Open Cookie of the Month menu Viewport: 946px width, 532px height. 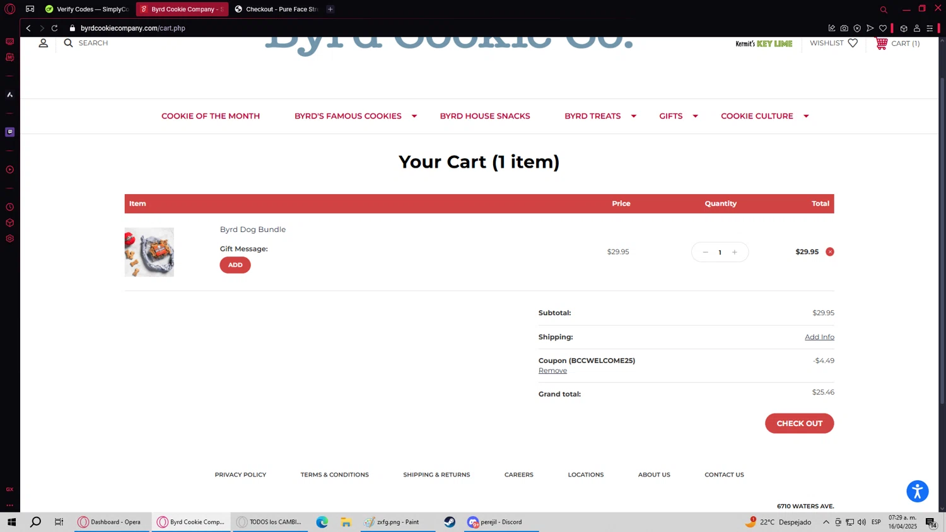(x=211, y=116)
